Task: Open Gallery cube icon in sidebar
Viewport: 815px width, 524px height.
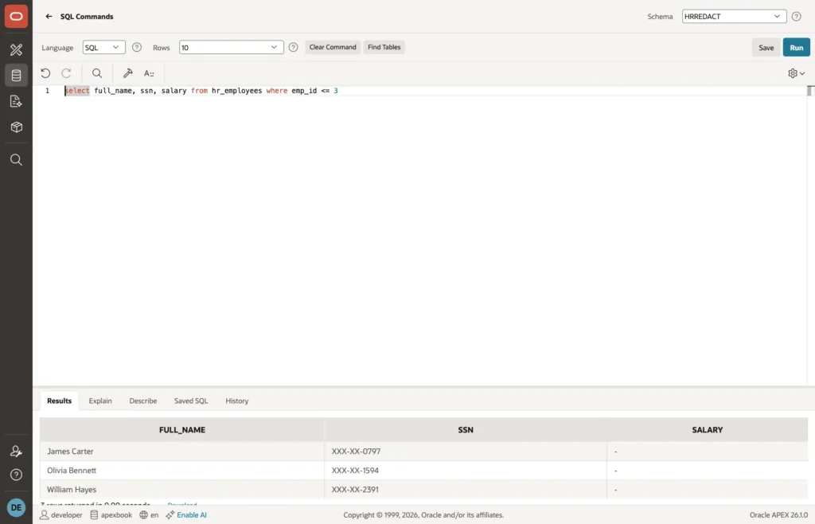Action: point(16,127)
